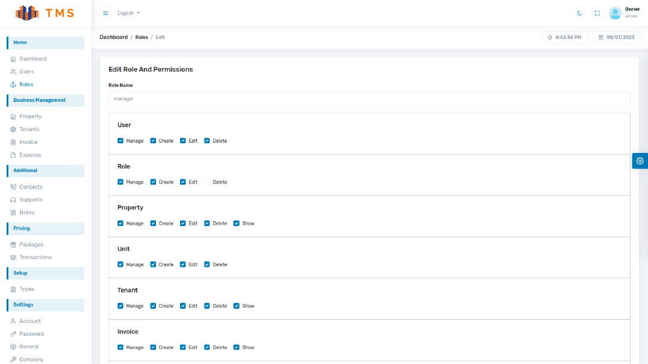Open the Property sidebar item
This screenshot has height=364, width=648.
[x=30, y=116]
